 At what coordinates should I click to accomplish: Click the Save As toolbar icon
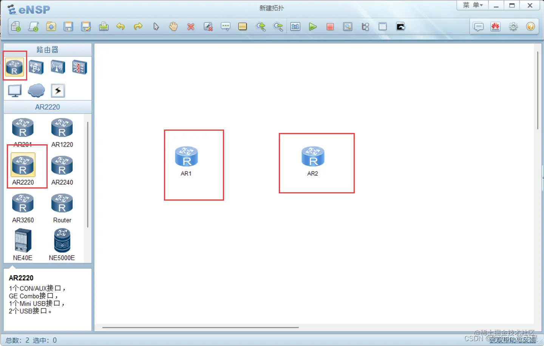tap(86, 26)
